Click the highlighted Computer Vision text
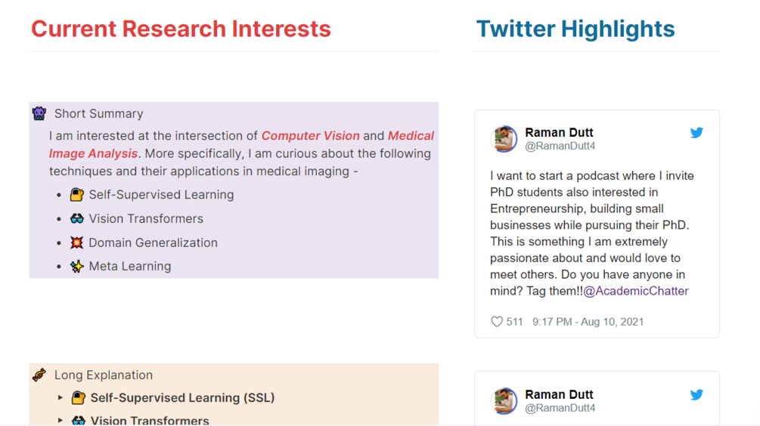The width and height of the screenshot is (760, 426). click(x=310, y=136)
